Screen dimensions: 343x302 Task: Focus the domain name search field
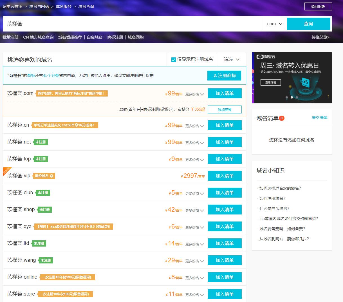click(132, 24)
